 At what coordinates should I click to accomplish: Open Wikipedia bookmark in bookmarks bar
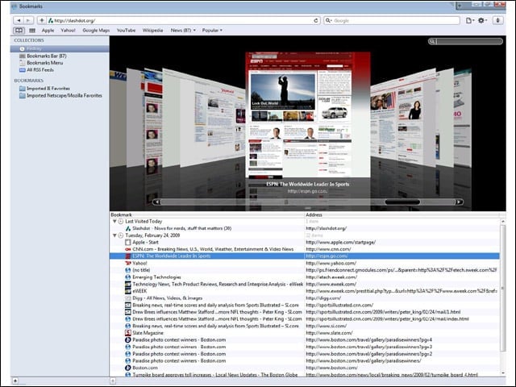pos(152,31)
